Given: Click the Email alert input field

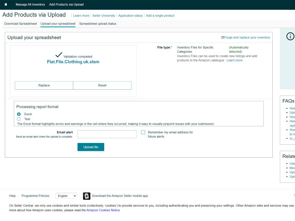Looking at the screenshot, I should tap(107, 134).
